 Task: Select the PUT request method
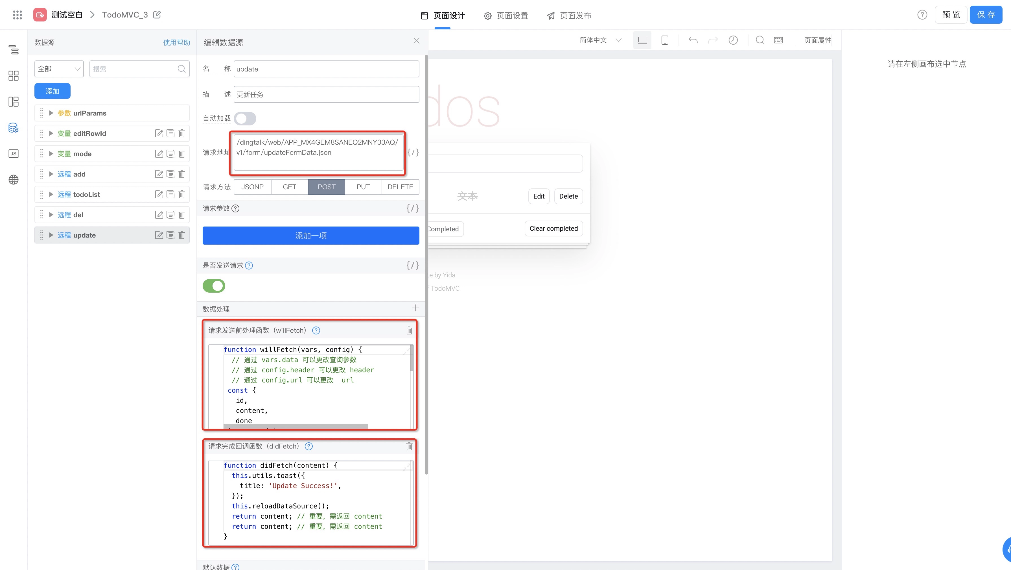(363, 187)
